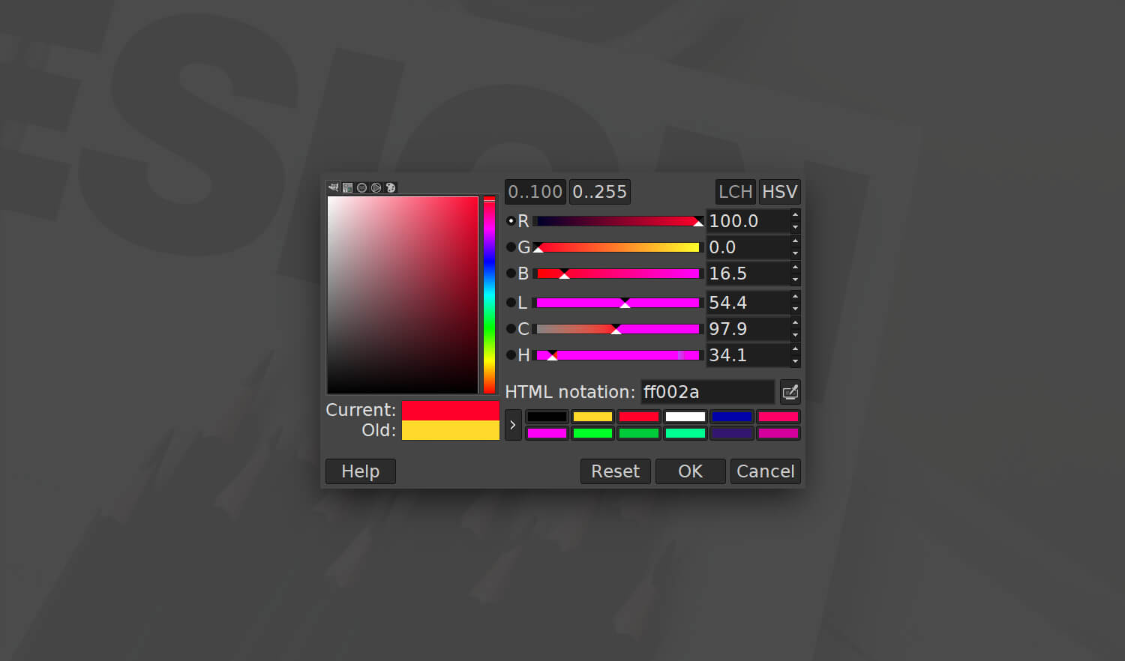Click the eyedropper pick-from-screen icon
Screen dimensions: 1125x661
tap(790, 392)
